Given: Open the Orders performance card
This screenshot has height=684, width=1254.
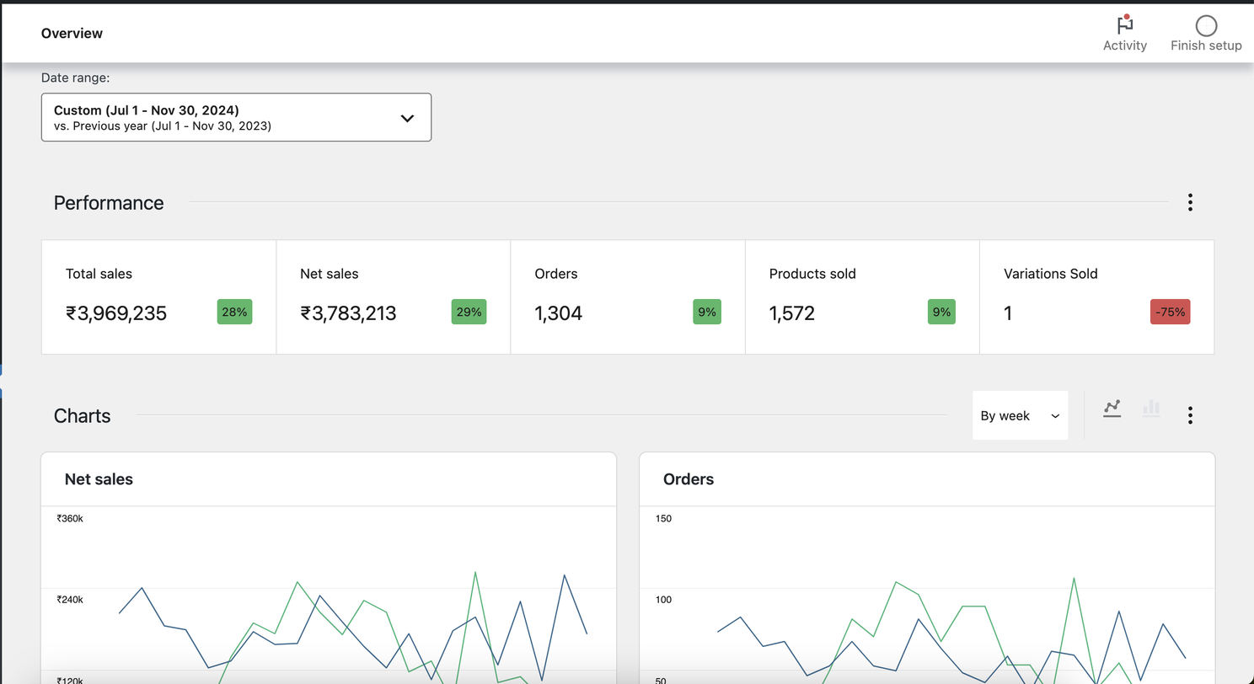Looking at the screenshot, I should tap(627, 297).
